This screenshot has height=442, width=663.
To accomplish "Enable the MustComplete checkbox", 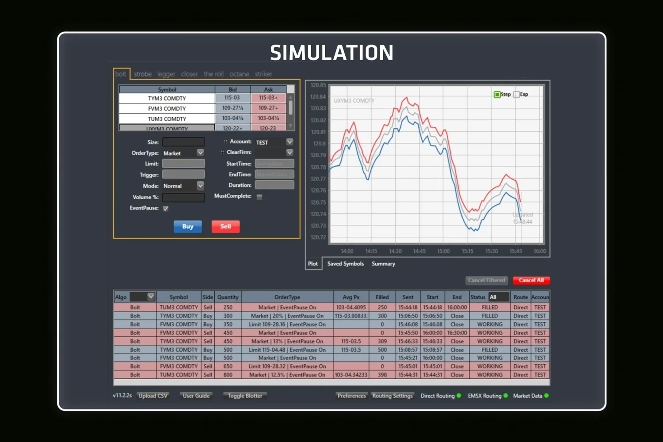I will tap(259, 197).
